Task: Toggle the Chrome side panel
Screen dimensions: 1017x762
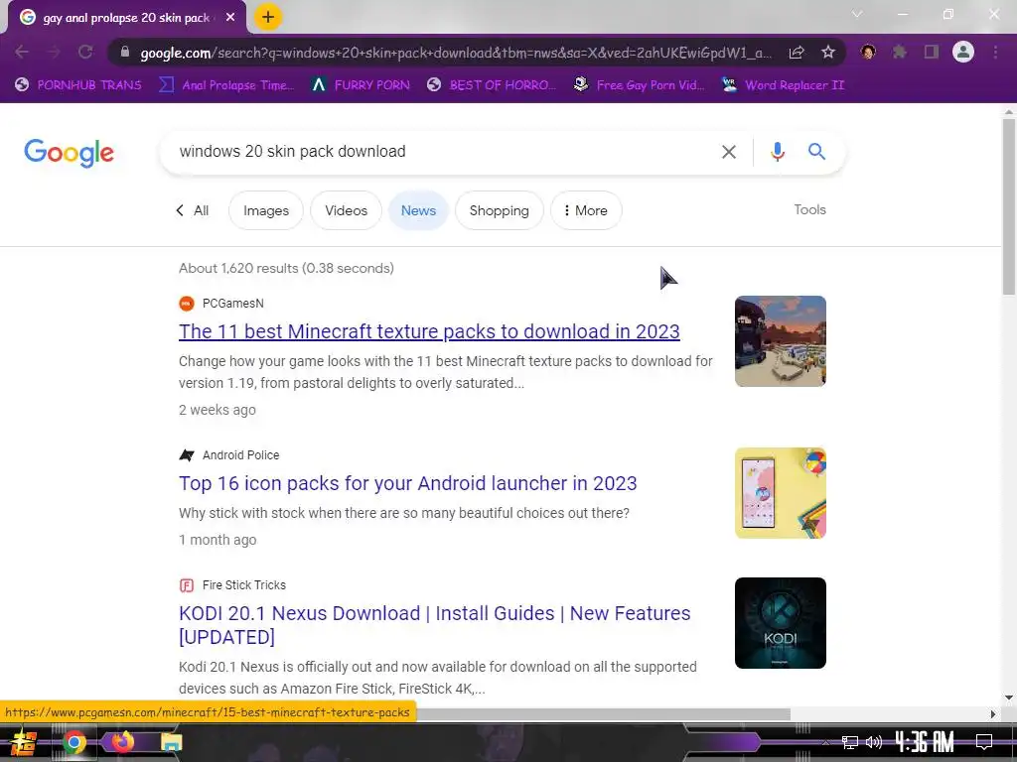Action: coord(932,52)
